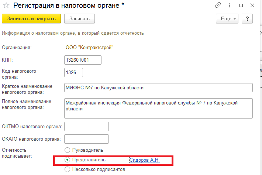Edit the Код налогового органа field
Screen dimensions: 262x175
[x=73, y=72]
